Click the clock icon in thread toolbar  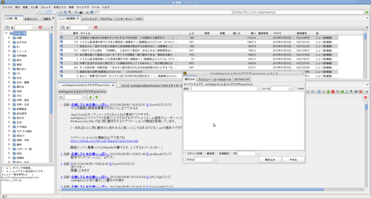pyautogui.click(x=308, y=91)
